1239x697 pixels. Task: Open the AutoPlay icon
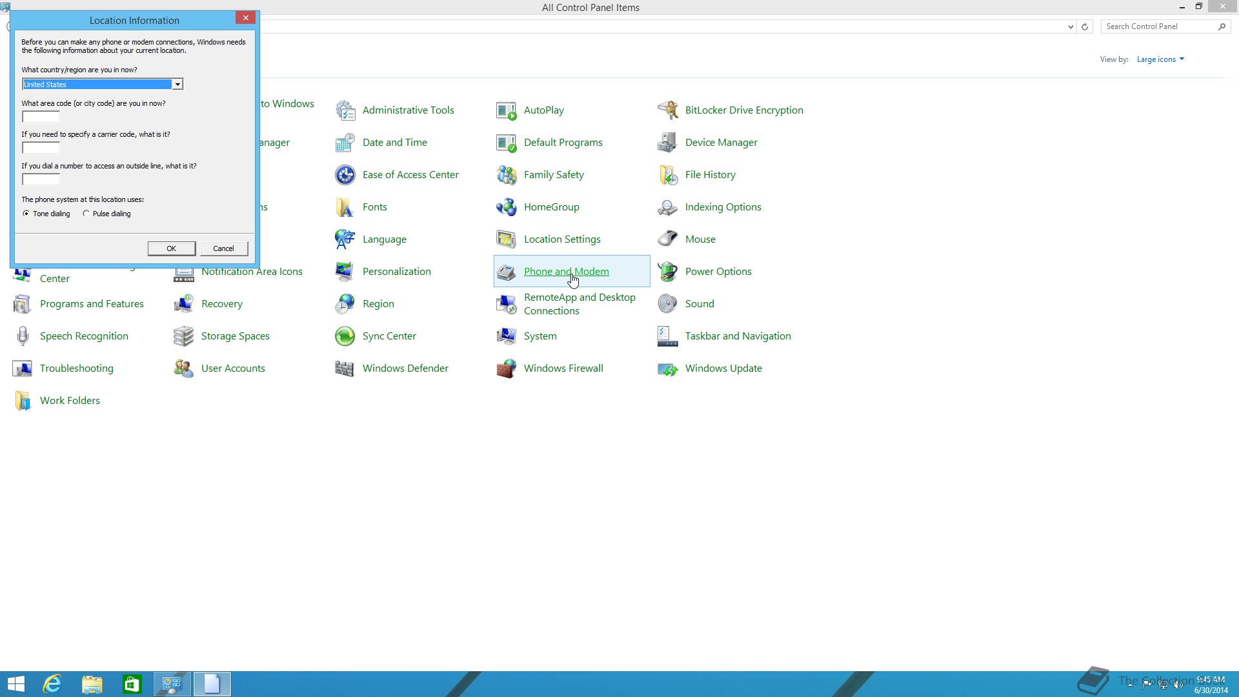(x=507, y=110)
